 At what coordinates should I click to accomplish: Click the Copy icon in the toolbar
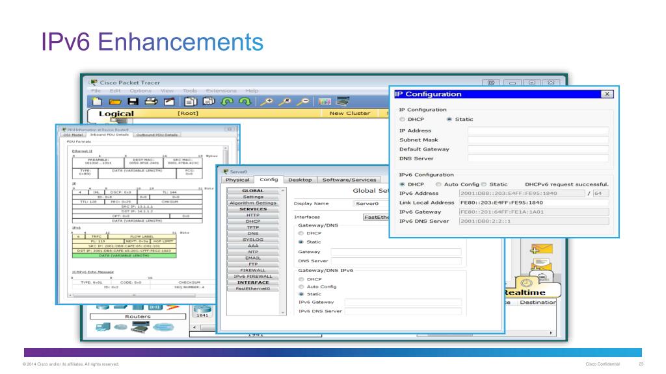click(x=191, y=101)
